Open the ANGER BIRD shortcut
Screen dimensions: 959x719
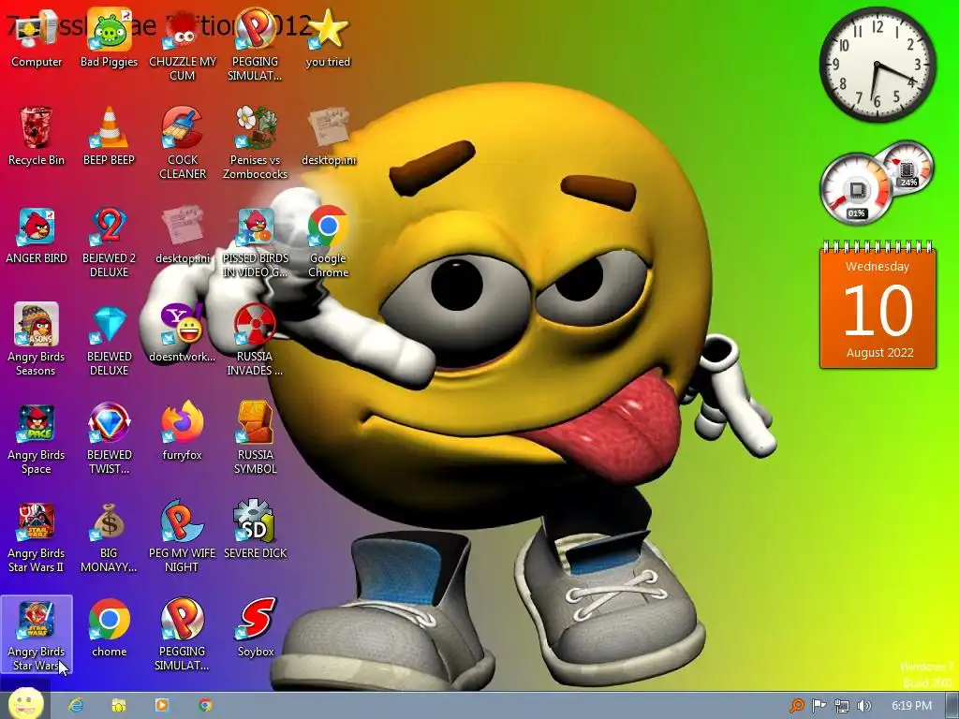pos(37,235)
